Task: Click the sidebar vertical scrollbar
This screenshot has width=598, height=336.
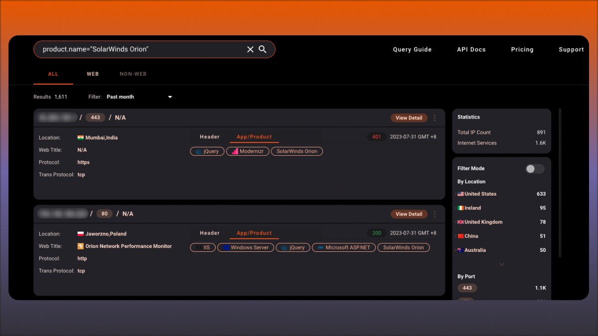Action: click(559, 183)
